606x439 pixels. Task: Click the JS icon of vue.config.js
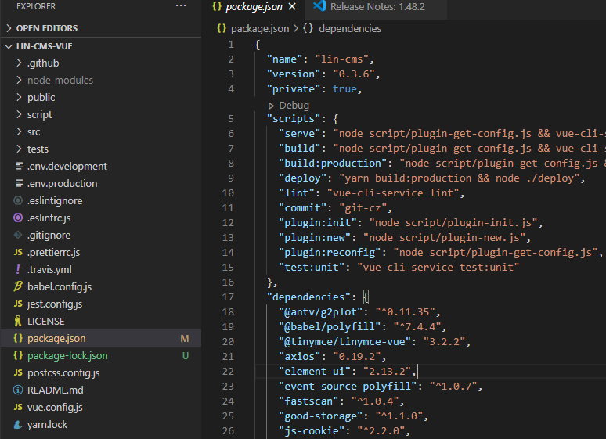click(18, 407)
